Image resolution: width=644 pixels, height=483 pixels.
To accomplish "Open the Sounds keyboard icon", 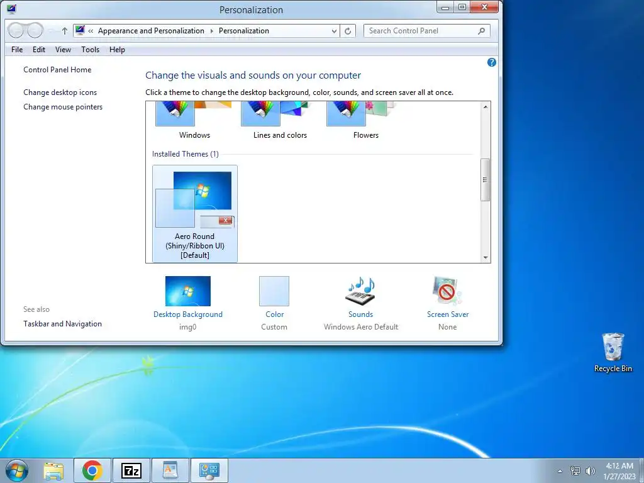I will pyautogui.click(x=360, y=291).
